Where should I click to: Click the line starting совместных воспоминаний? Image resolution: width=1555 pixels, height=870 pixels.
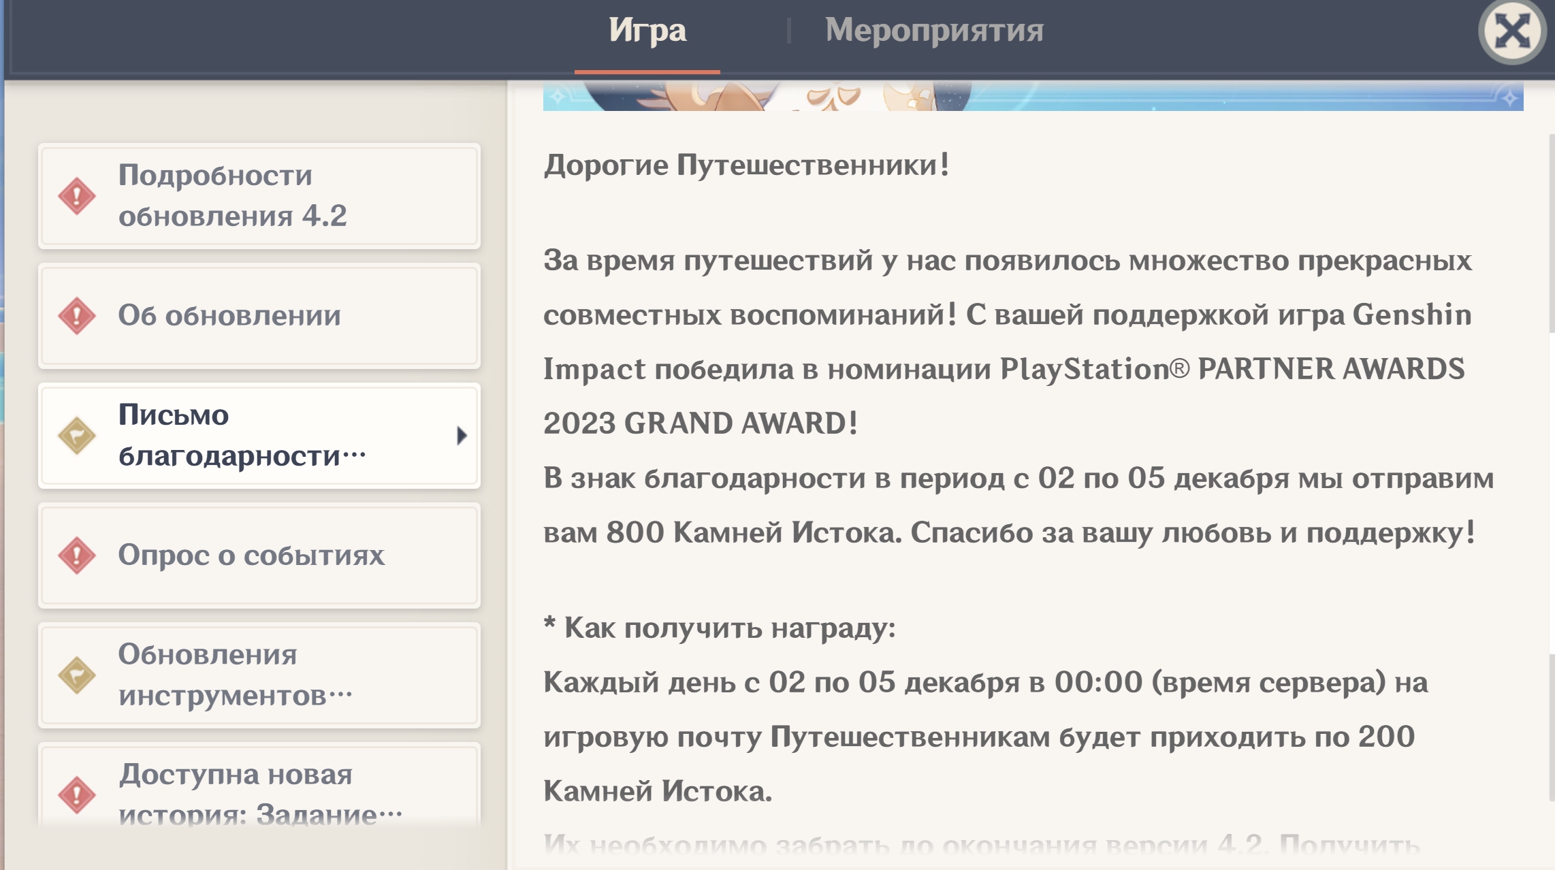pos(1008,315)
